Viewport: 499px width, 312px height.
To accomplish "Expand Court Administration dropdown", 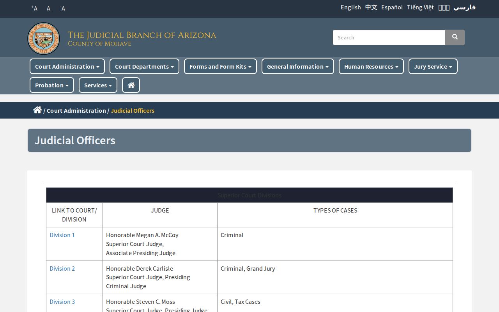I will point(67,66).
